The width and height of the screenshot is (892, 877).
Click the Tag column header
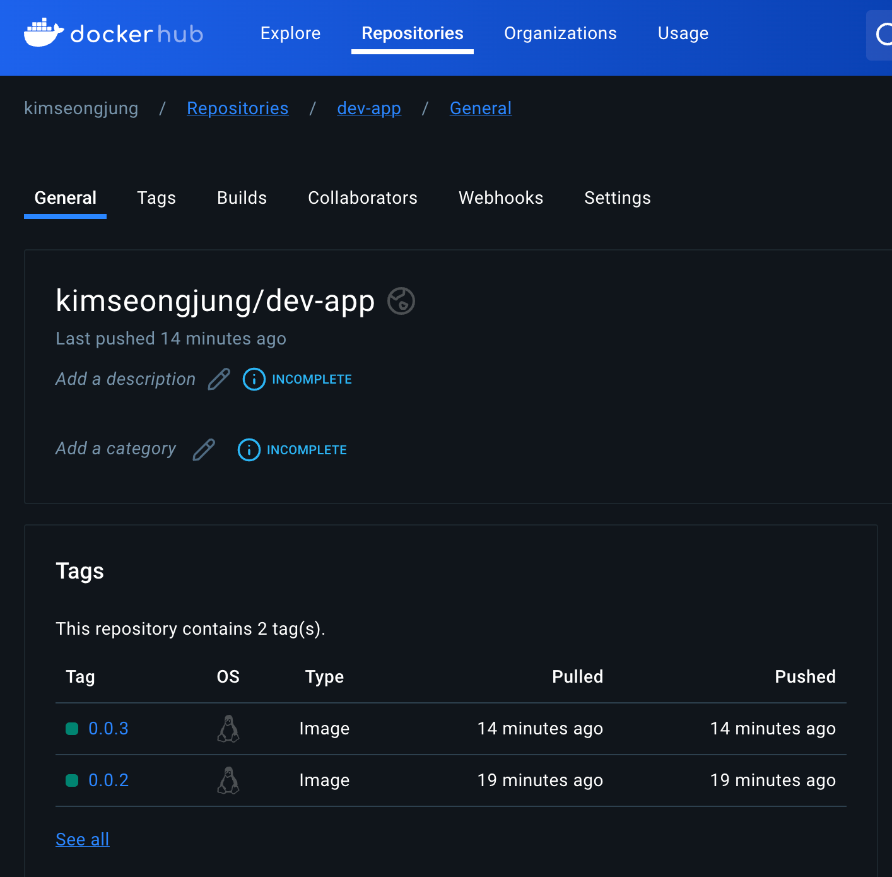80,677
